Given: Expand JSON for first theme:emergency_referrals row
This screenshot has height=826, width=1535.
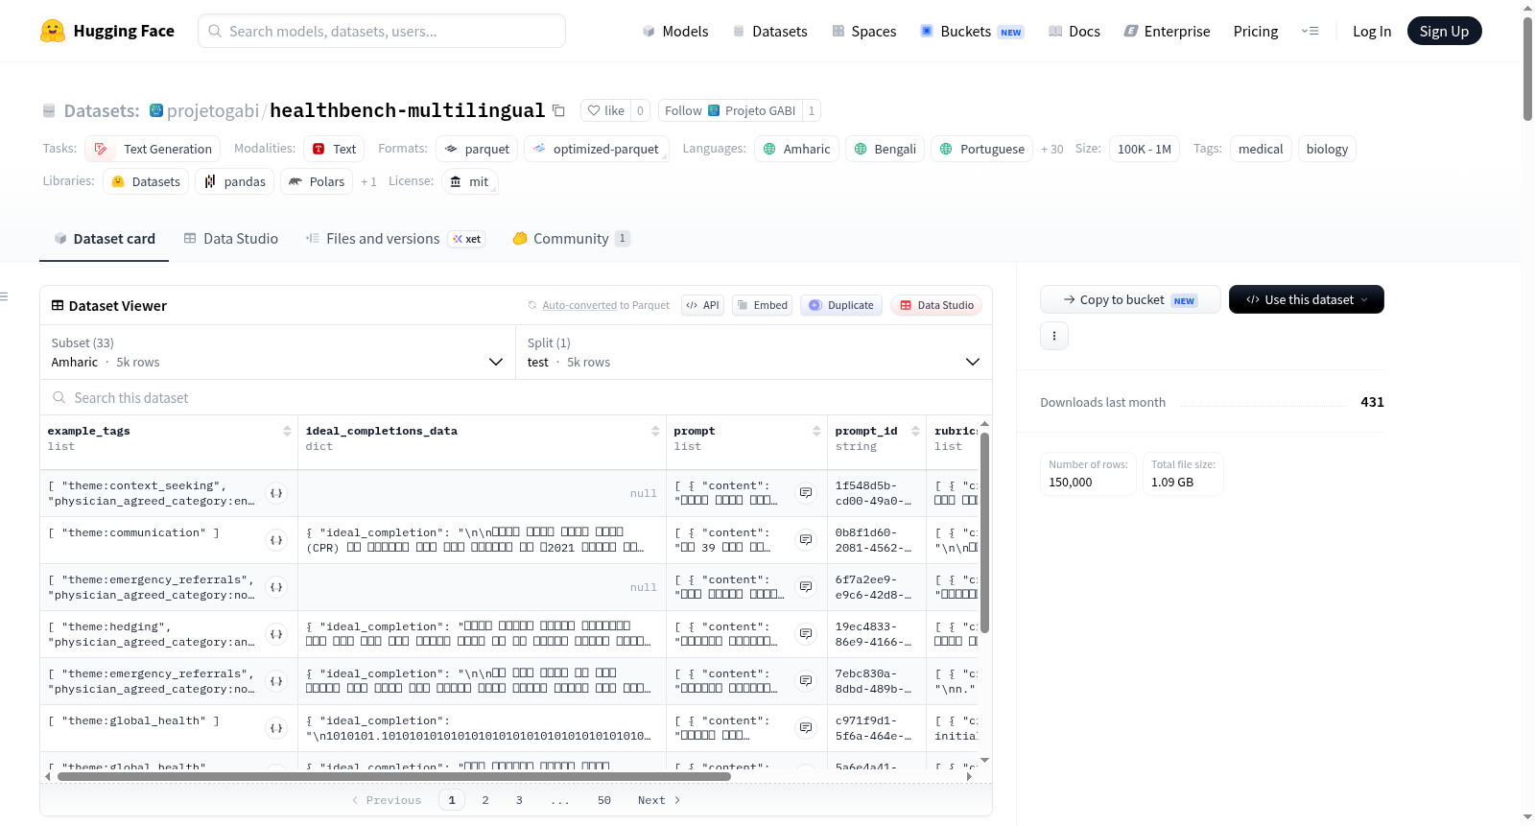Looking at the screenshot, I should pos(276,587).
